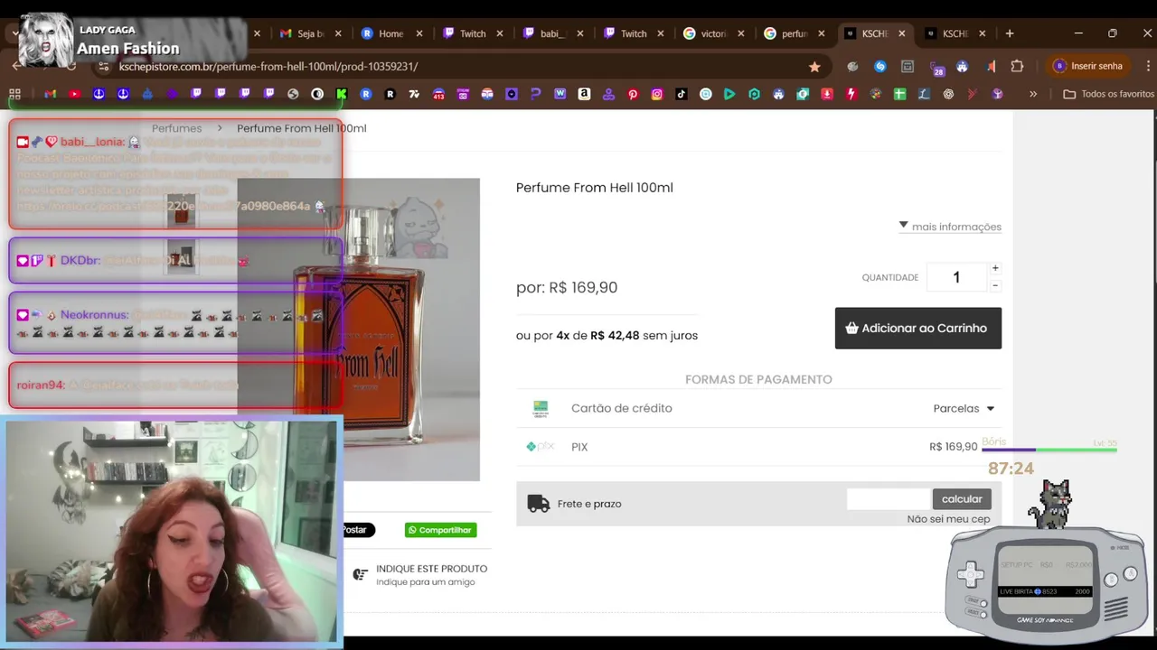Add Perfume From Hell to the cart
This screenshot has width=1157, height=650.
click(x=917, y=328)
